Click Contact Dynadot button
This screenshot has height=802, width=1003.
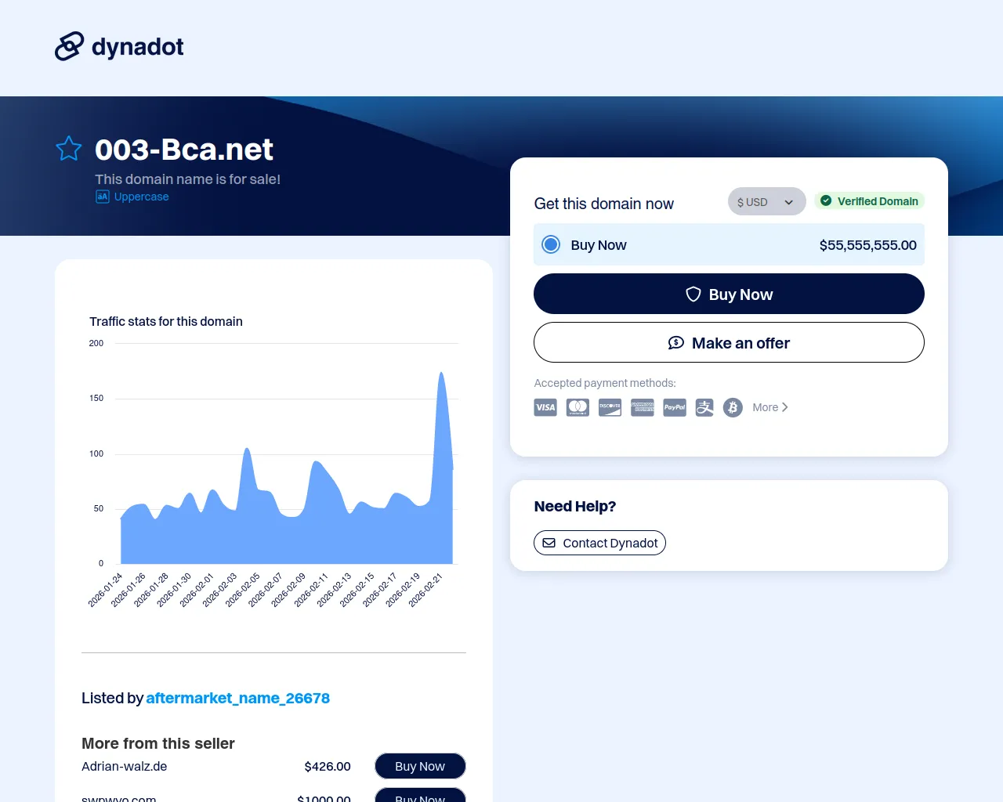tap(599, 543)
